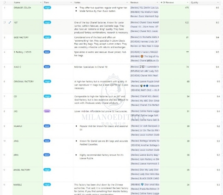223x195 pixels.
Task: Toggle the select-all checkbox in the header
Action: click(5, 2)
